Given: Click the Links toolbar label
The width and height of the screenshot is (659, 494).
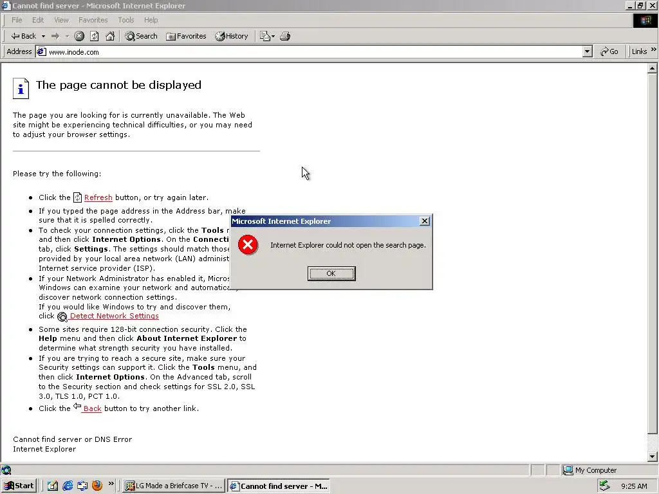Looking at the screenshot, I should point(639,51).
